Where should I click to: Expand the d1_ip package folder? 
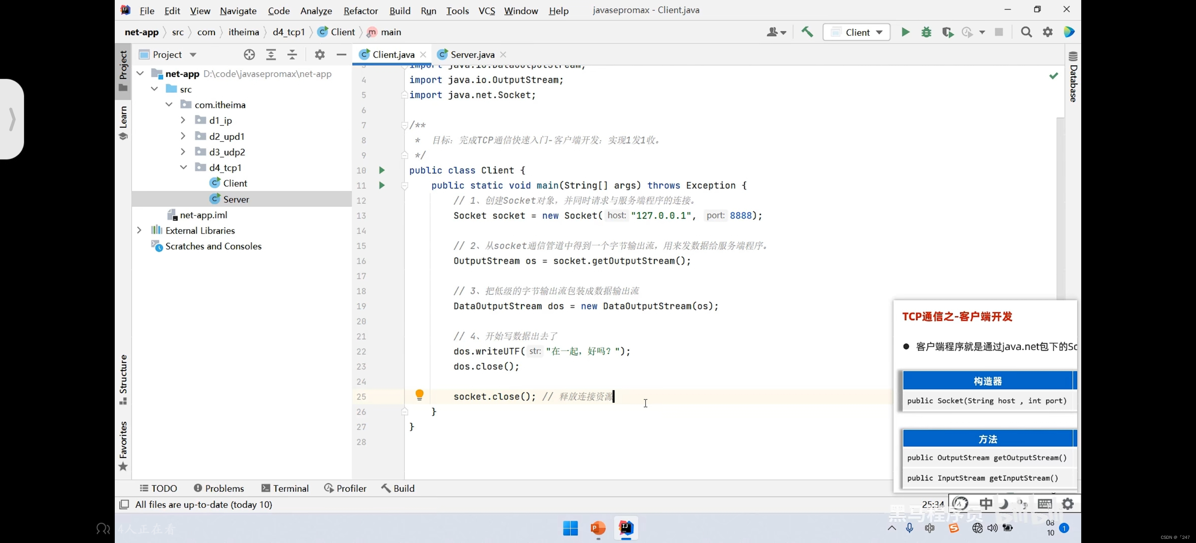pos(182,120)
